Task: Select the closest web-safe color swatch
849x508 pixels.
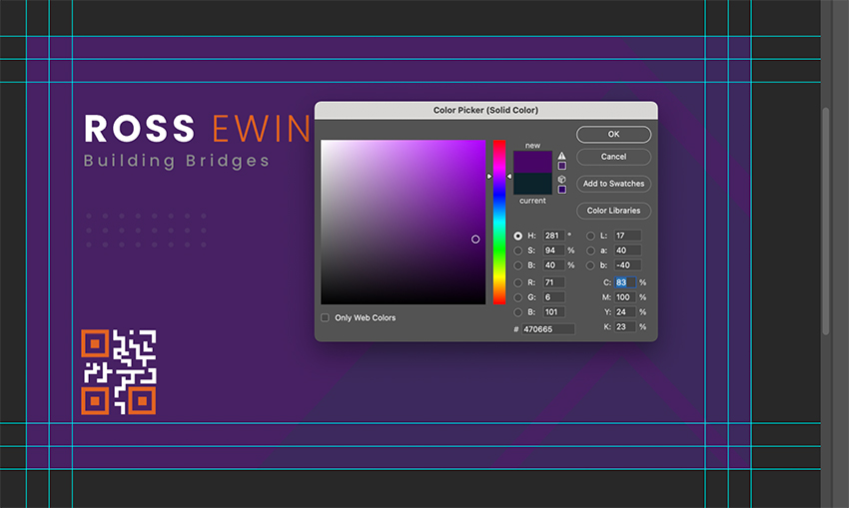Action: (x=562, y=190)
